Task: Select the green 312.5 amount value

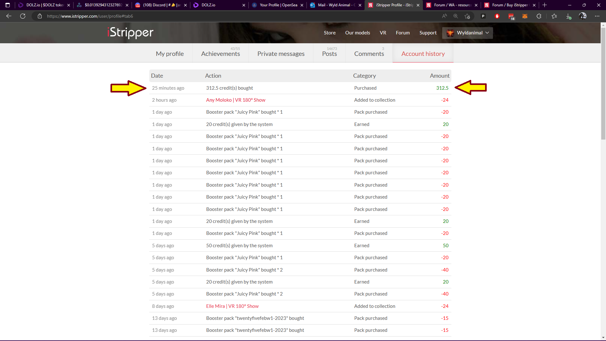Action: tap(442, 88)
